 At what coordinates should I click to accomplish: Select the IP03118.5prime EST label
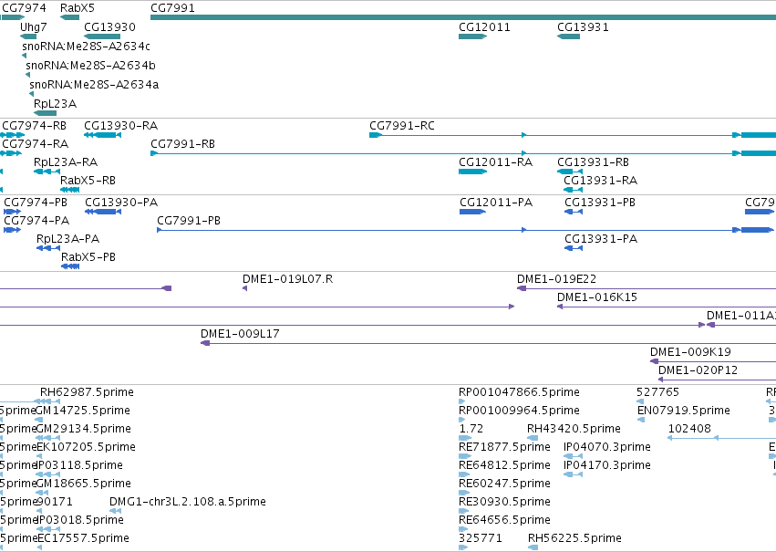point(80,466)
